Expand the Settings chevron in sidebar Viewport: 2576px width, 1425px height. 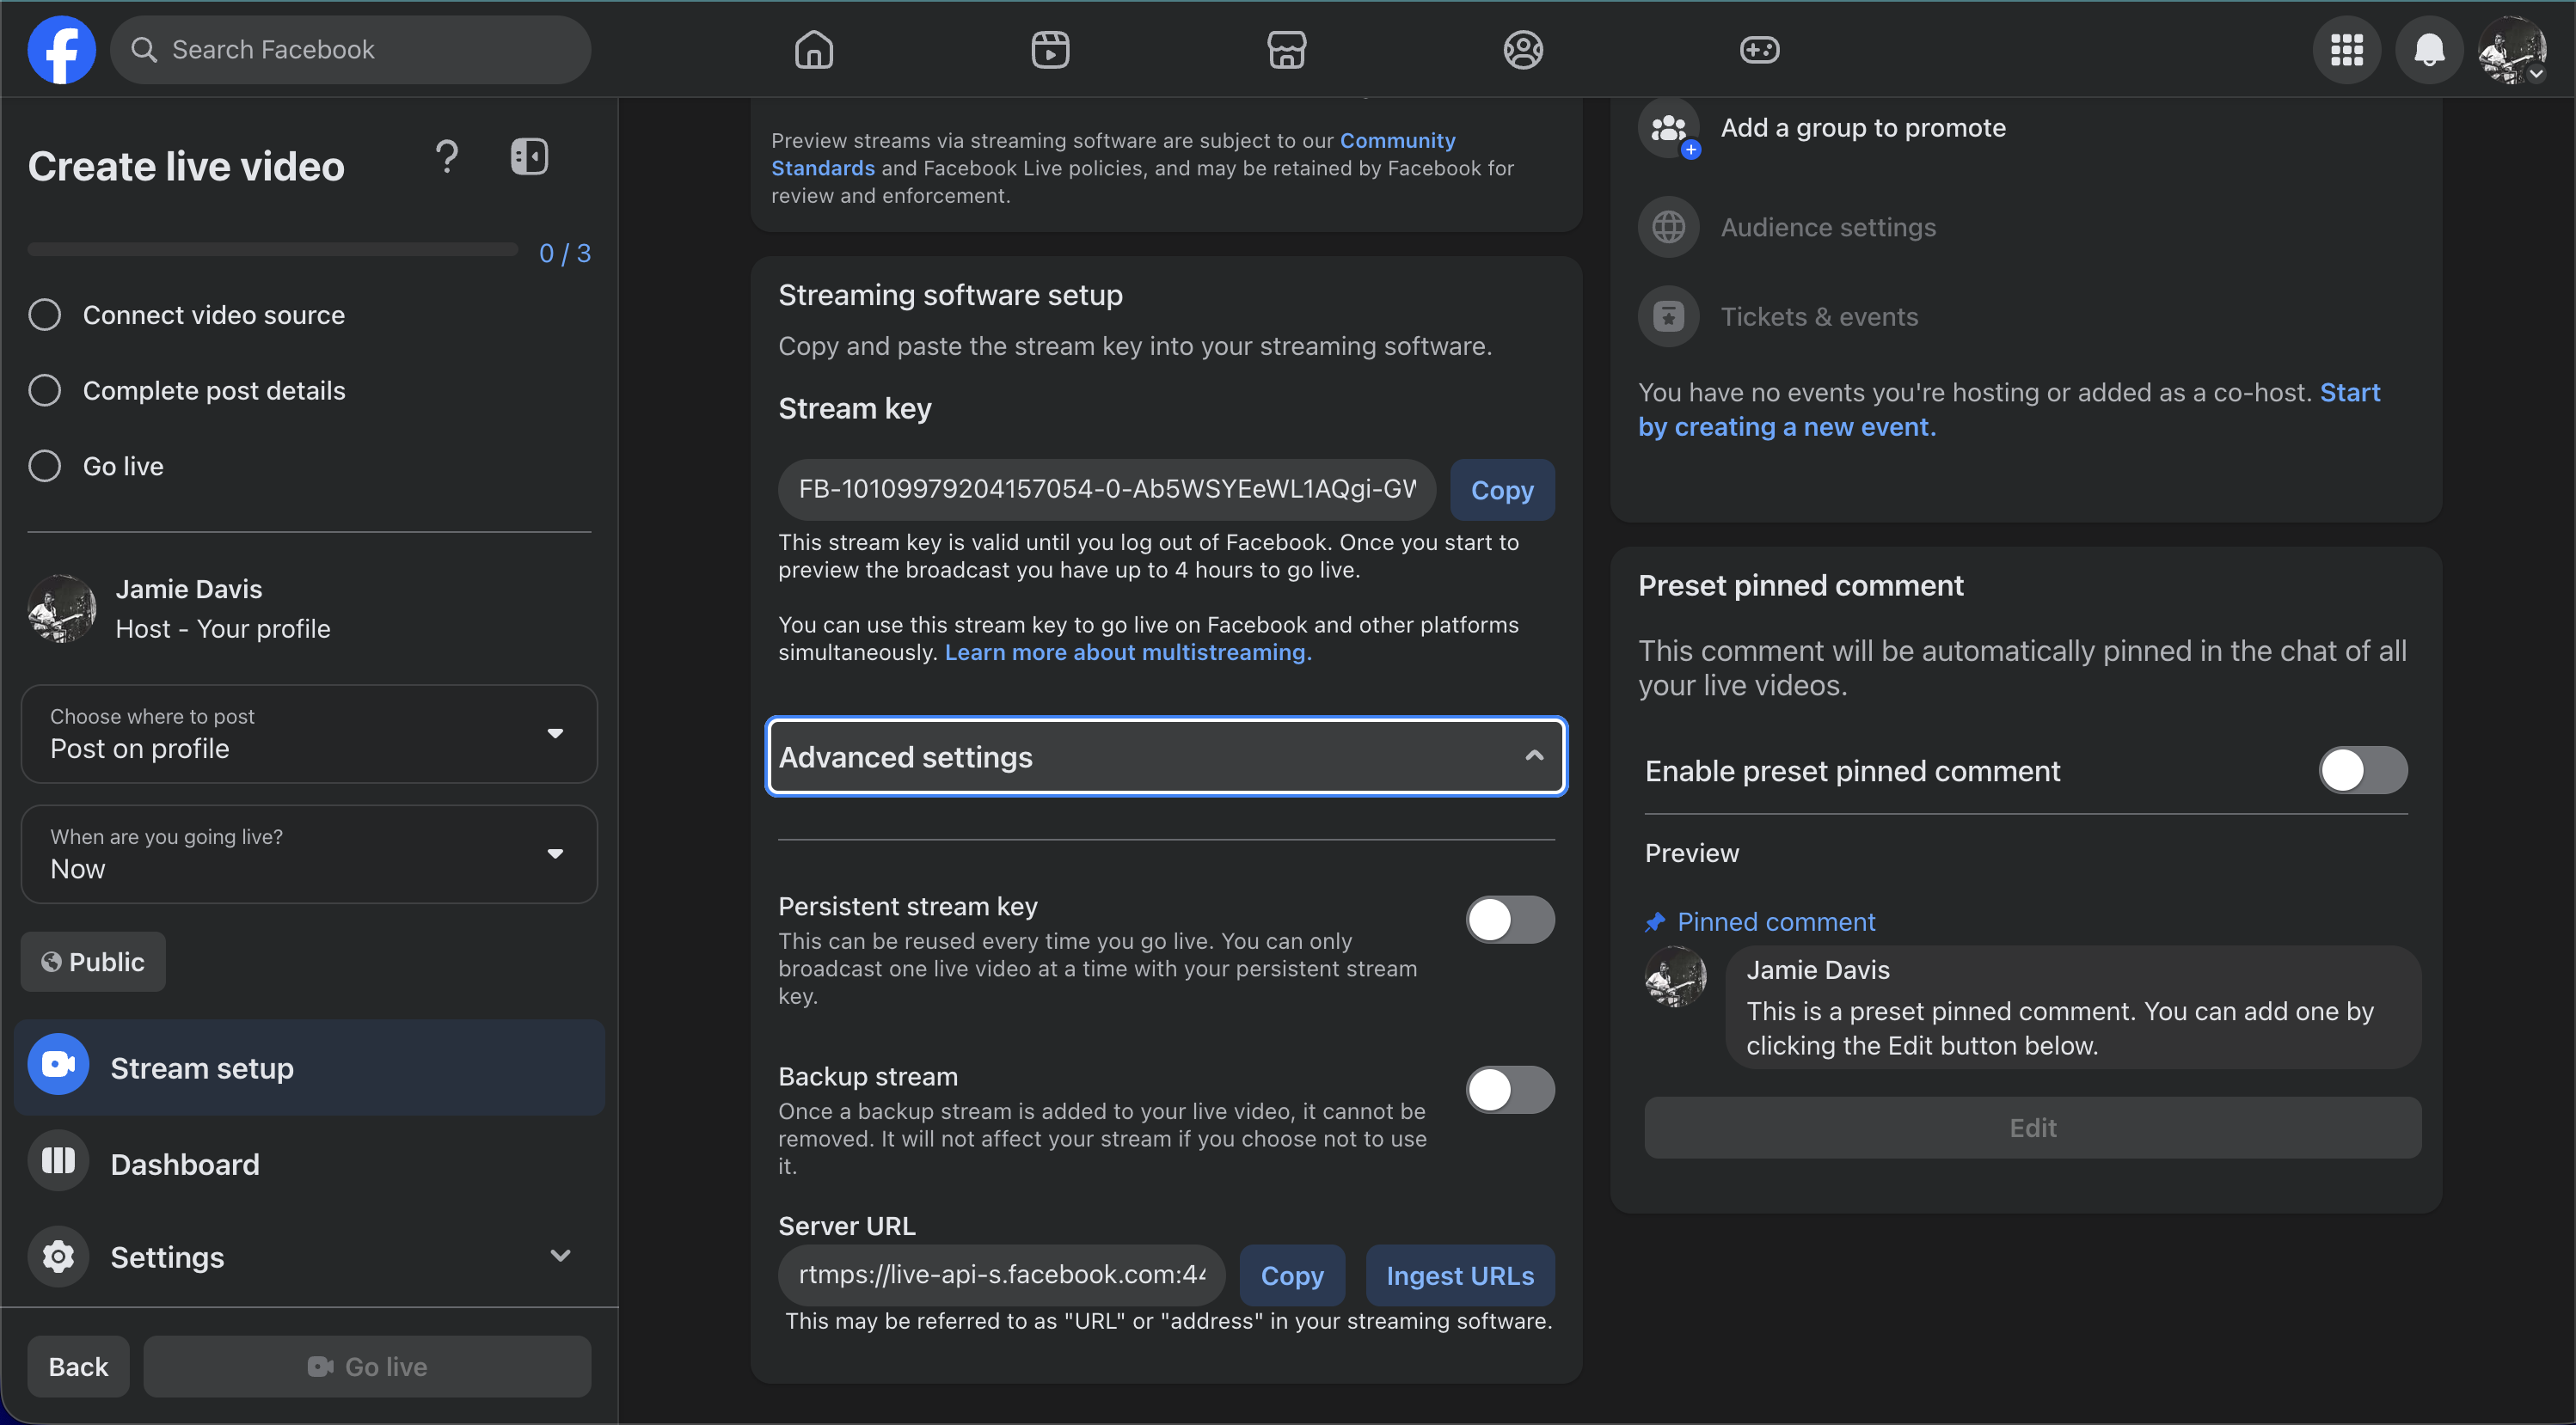point(561,1257)
